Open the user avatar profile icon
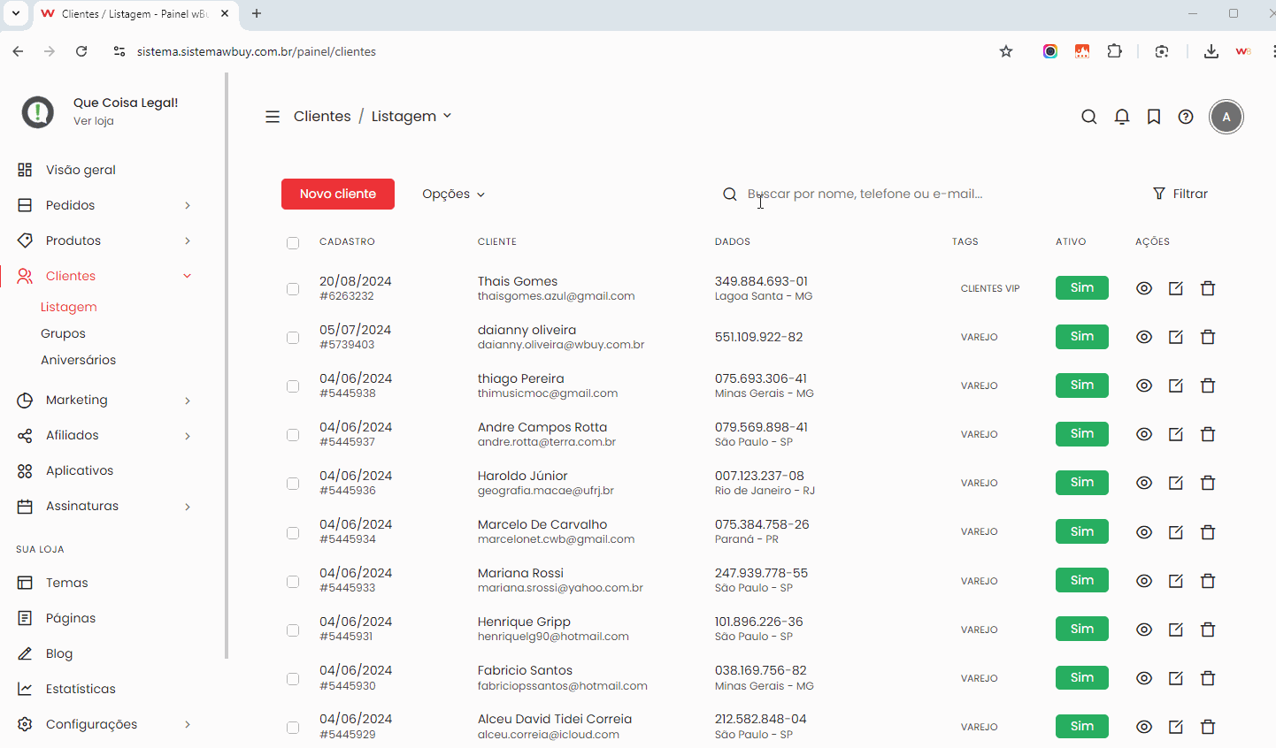 click(1226, 117)
